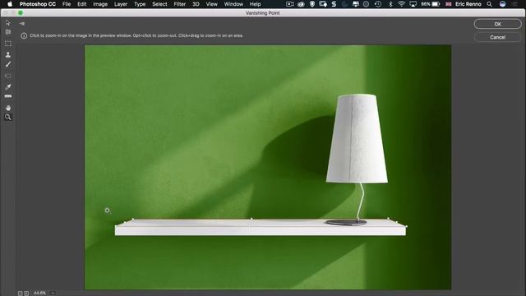
Task: Click the Creative Cloud menu bar icon
Action: pyautogui.click(x=302, y=4)
